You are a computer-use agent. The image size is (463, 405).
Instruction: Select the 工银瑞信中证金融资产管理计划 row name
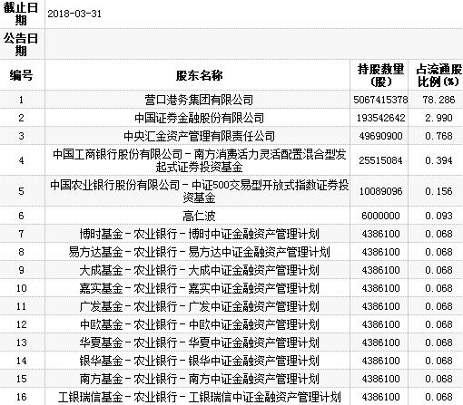tap(199, 397)
